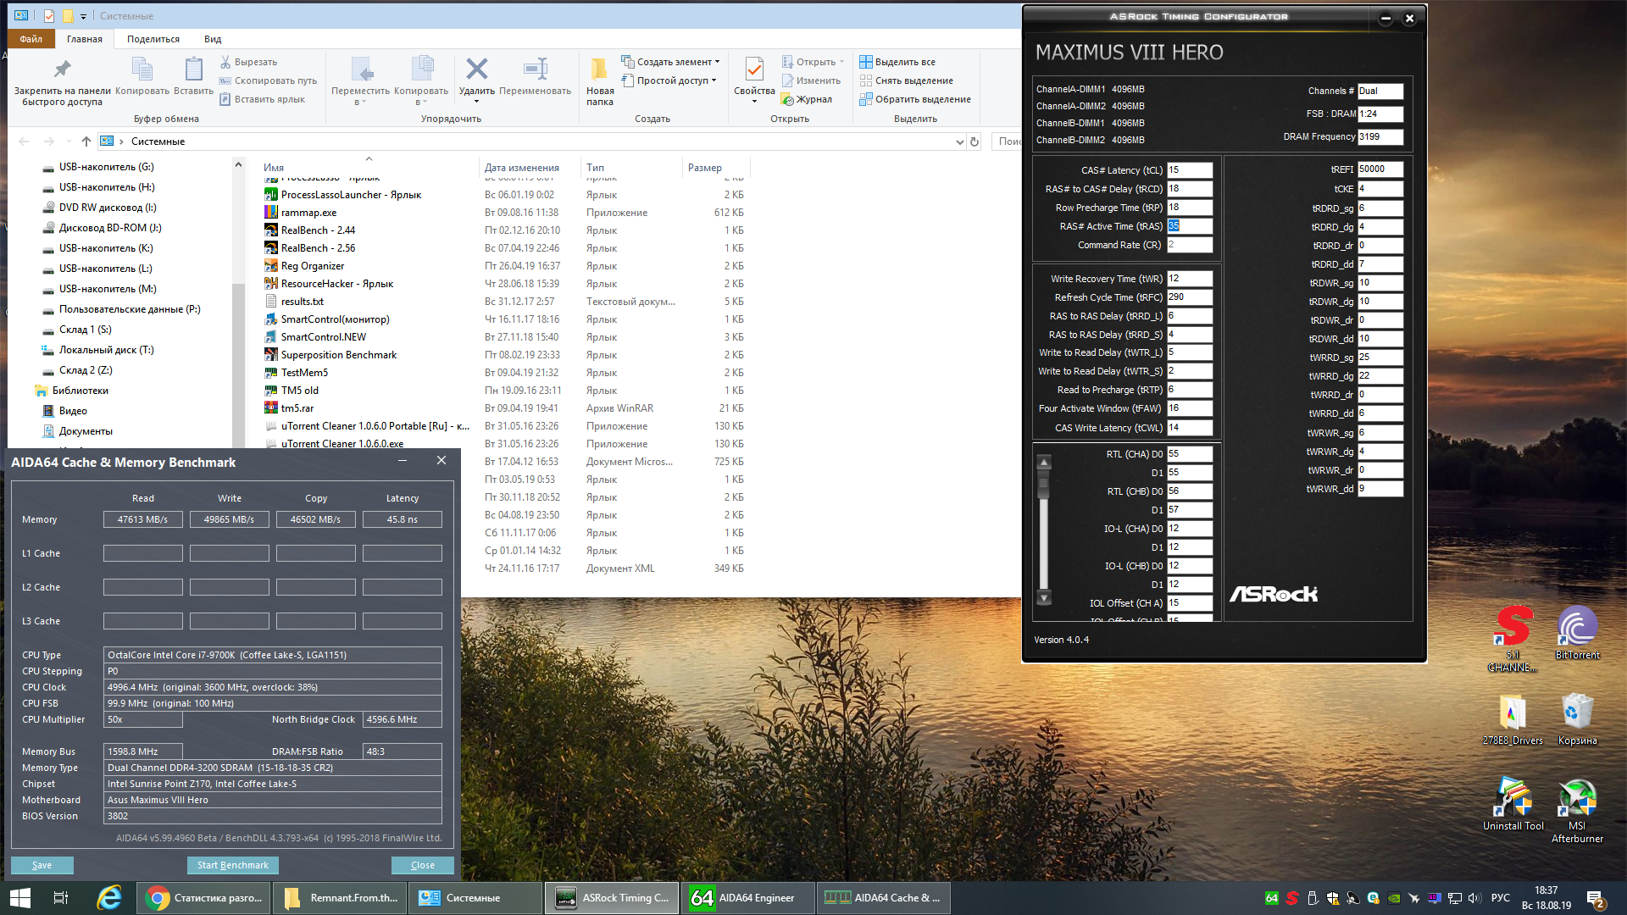Image resolution: width=1627 pixels, height=915 pixels.
Task: Expand address bar history dropdown arrow
Action: 959,141
